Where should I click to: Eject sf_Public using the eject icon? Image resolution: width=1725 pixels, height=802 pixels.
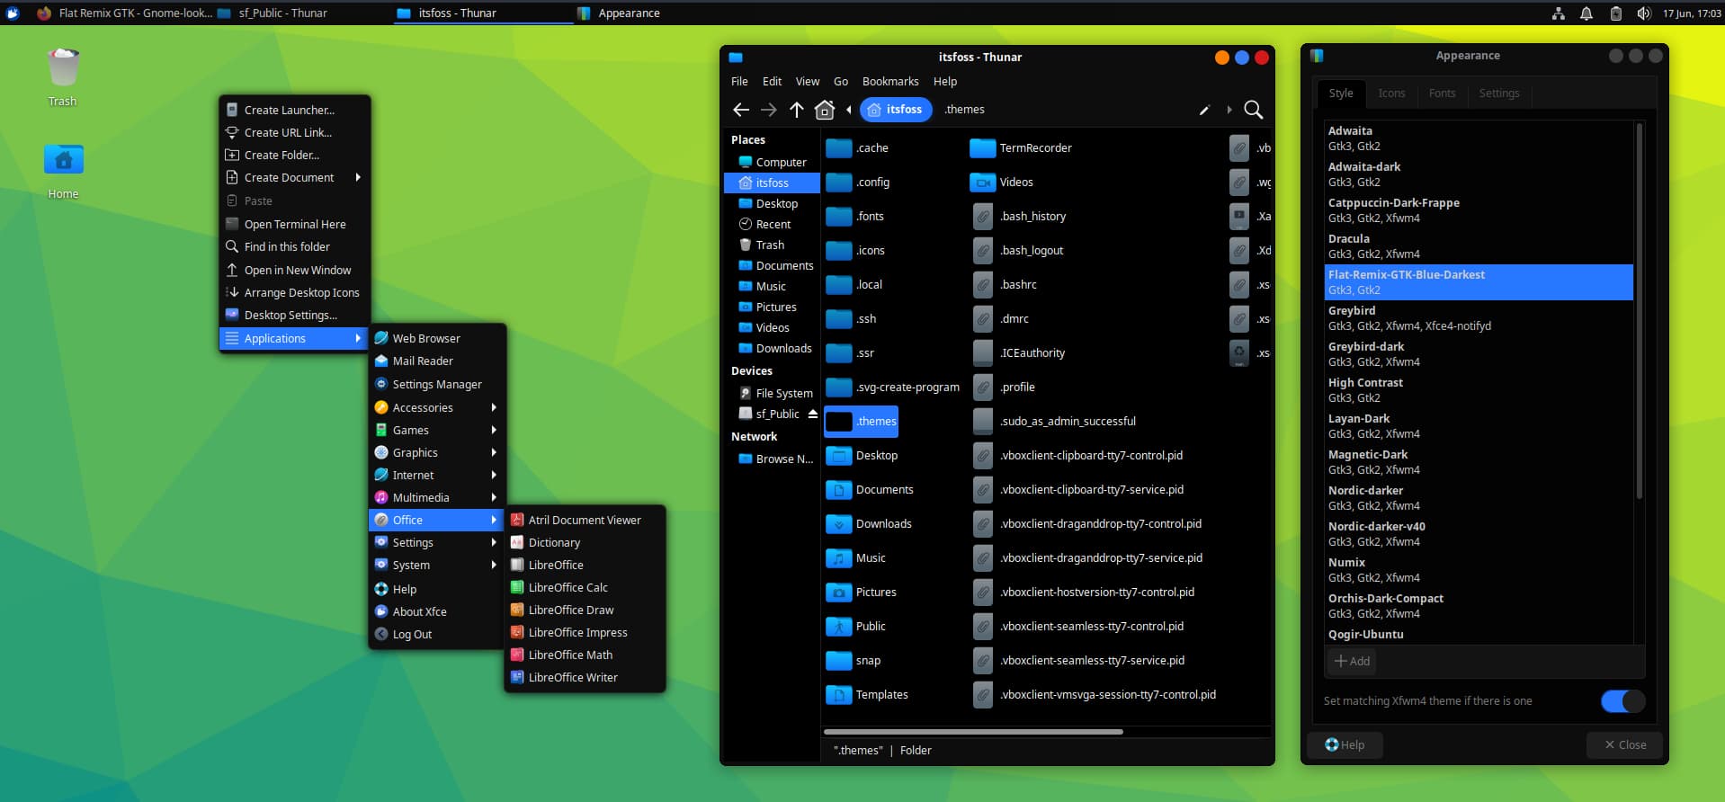tap(813, 414)
